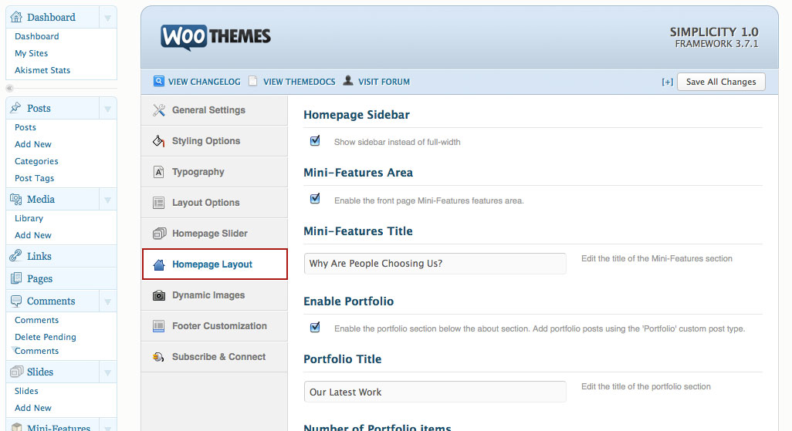Click the Dynamic Images camera icon
The height and width of the screenshot is (431, 792).
(159, 295)
